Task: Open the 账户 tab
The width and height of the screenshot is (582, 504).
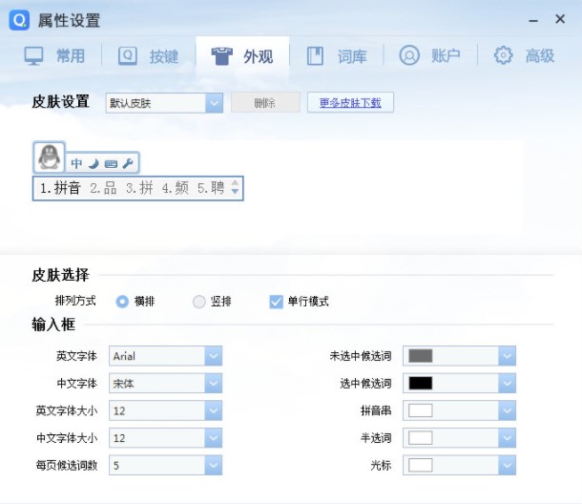Action: click(429, 56)
